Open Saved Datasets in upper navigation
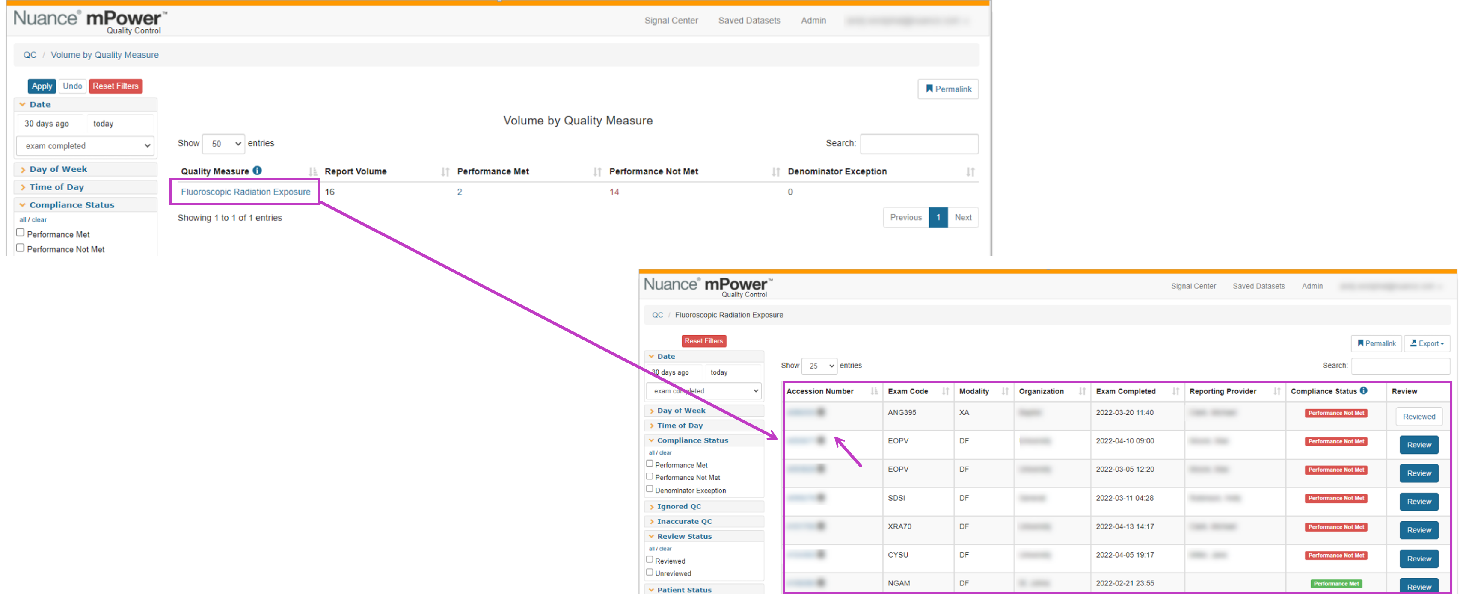 coord(749,21)
